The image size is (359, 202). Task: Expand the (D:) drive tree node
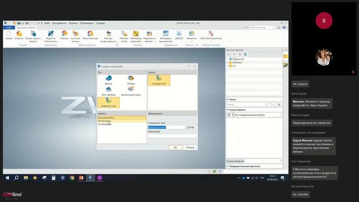coord(227,66)
